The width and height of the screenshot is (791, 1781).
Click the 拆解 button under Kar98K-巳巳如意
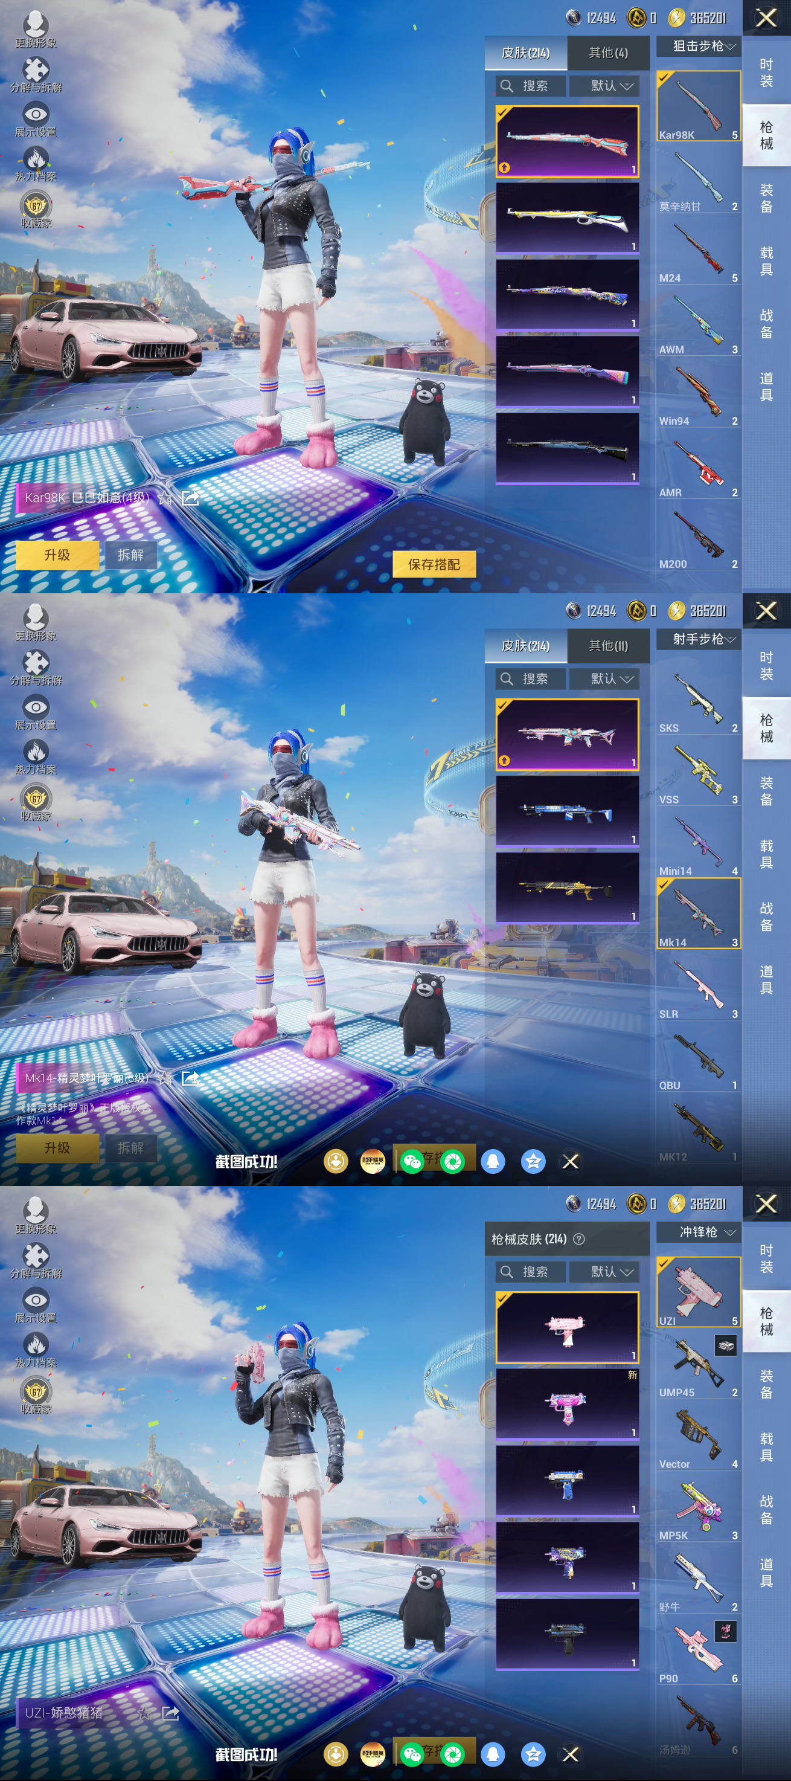click(130, 555)
